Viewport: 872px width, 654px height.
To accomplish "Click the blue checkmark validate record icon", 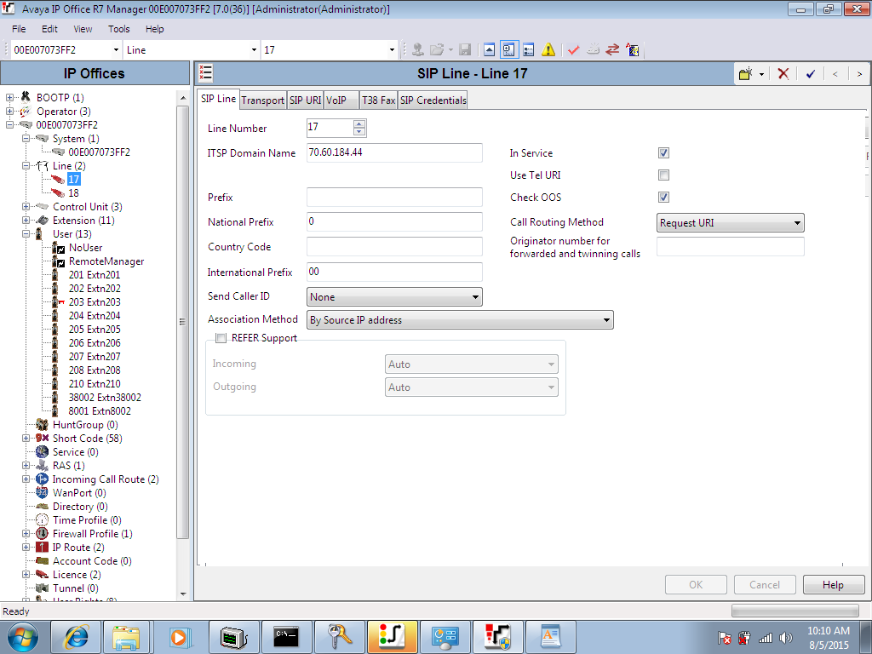I will click(x=811, y=73).
